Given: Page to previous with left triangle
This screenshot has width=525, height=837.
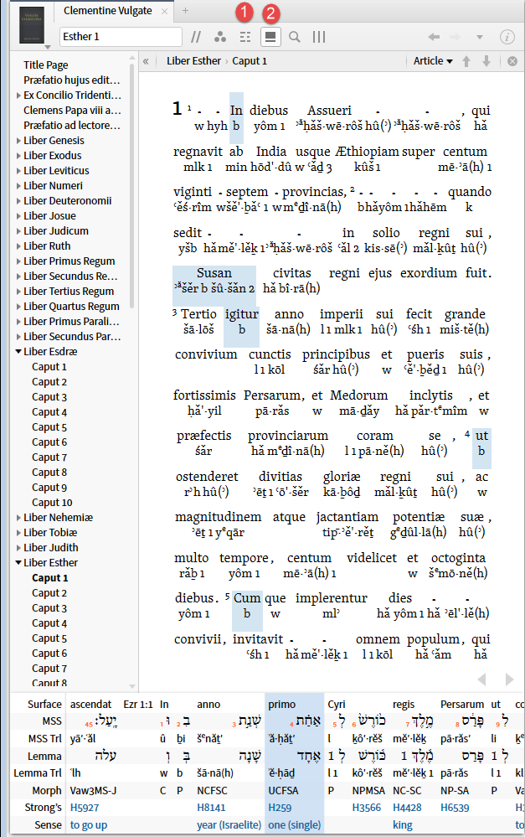Looking at the screenshot, I should pos(482,679).
